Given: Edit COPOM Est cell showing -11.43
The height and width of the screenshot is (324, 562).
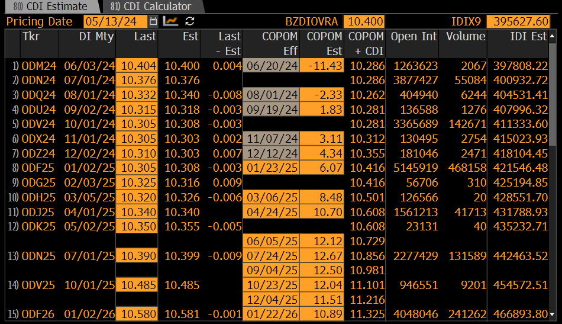Looking at the screenshot, I should [322, 66].
